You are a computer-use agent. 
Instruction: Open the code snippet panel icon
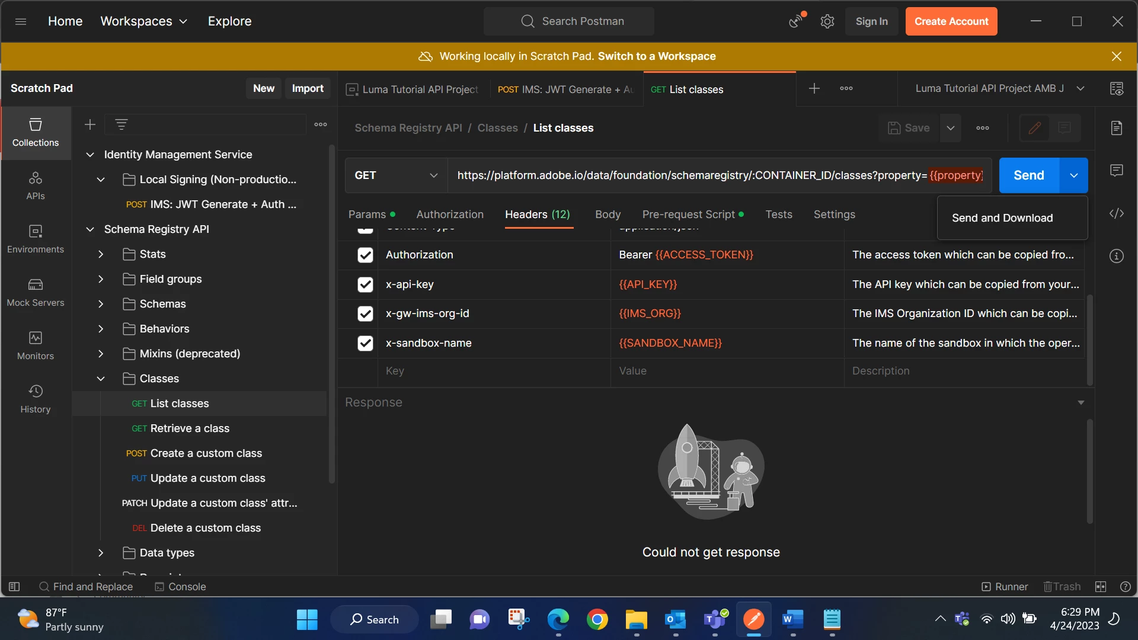point(1117,213)
